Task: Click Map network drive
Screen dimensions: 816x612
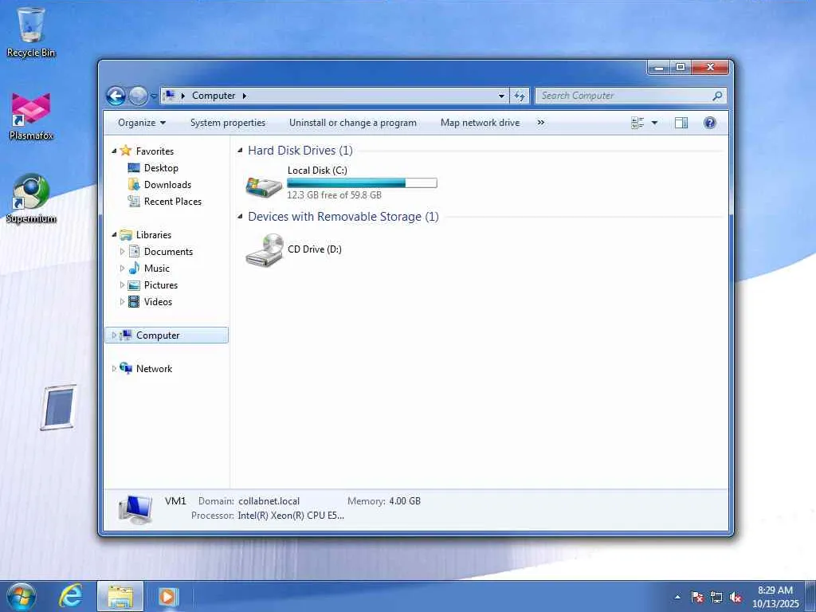Action: tap(480, 123)
